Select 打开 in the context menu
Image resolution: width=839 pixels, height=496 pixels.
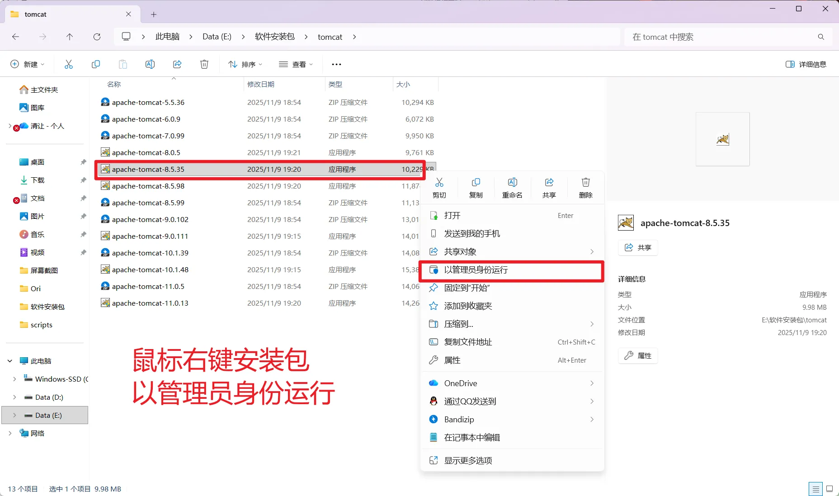click(513, 216)
